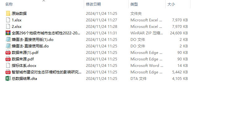Click the 24,609 KB size entry
234x127 pixels.
(x=179, y=33)
